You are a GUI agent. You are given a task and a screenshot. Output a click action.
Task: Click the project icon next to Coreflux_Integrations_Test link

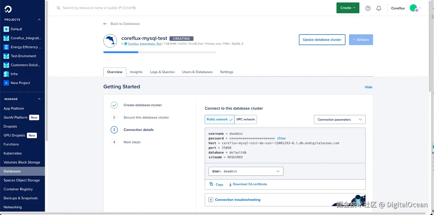[x=126, y=44]
